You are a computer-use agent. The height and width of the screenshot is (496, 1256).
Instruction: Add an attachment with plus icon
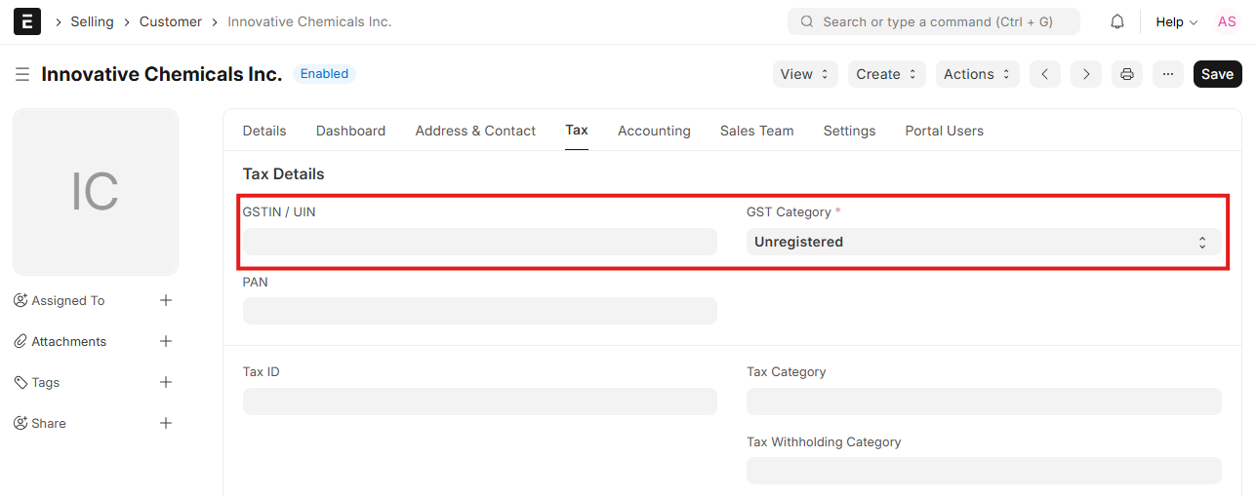point(166,341)
